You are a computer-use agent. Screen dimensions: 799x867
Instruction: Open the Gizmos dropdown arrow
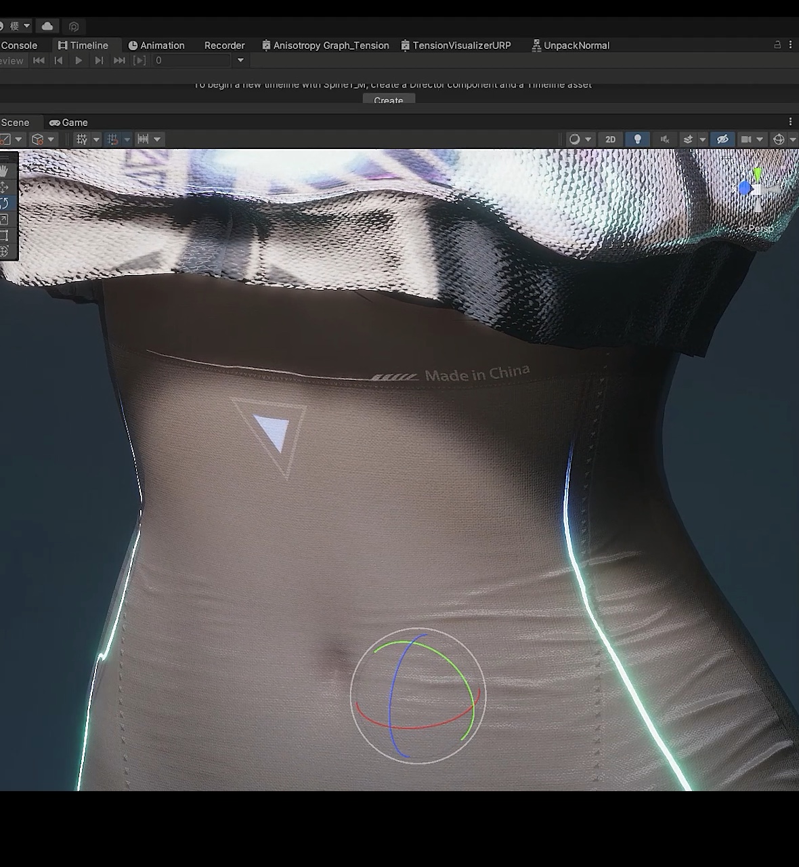[x=793, y=140]
